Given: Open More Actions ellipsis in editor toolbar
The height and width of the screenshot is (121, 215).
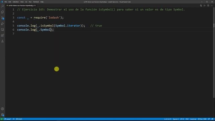Looking at the screenshot, I should tap(212, 5).
